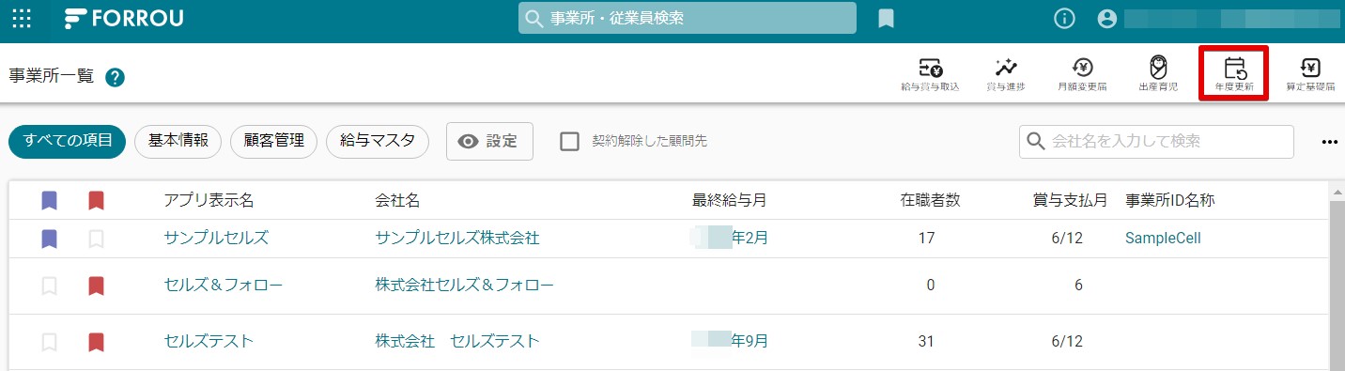Toggle purple bookmark for サンプルセルズ row
Screen dimensions: 1345x371
click(x=50, y=239)
